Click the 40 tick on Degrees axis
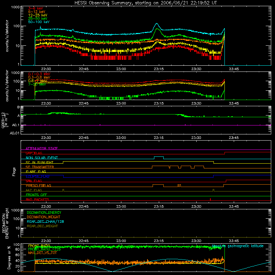275x275 pixels. [18, 261]
